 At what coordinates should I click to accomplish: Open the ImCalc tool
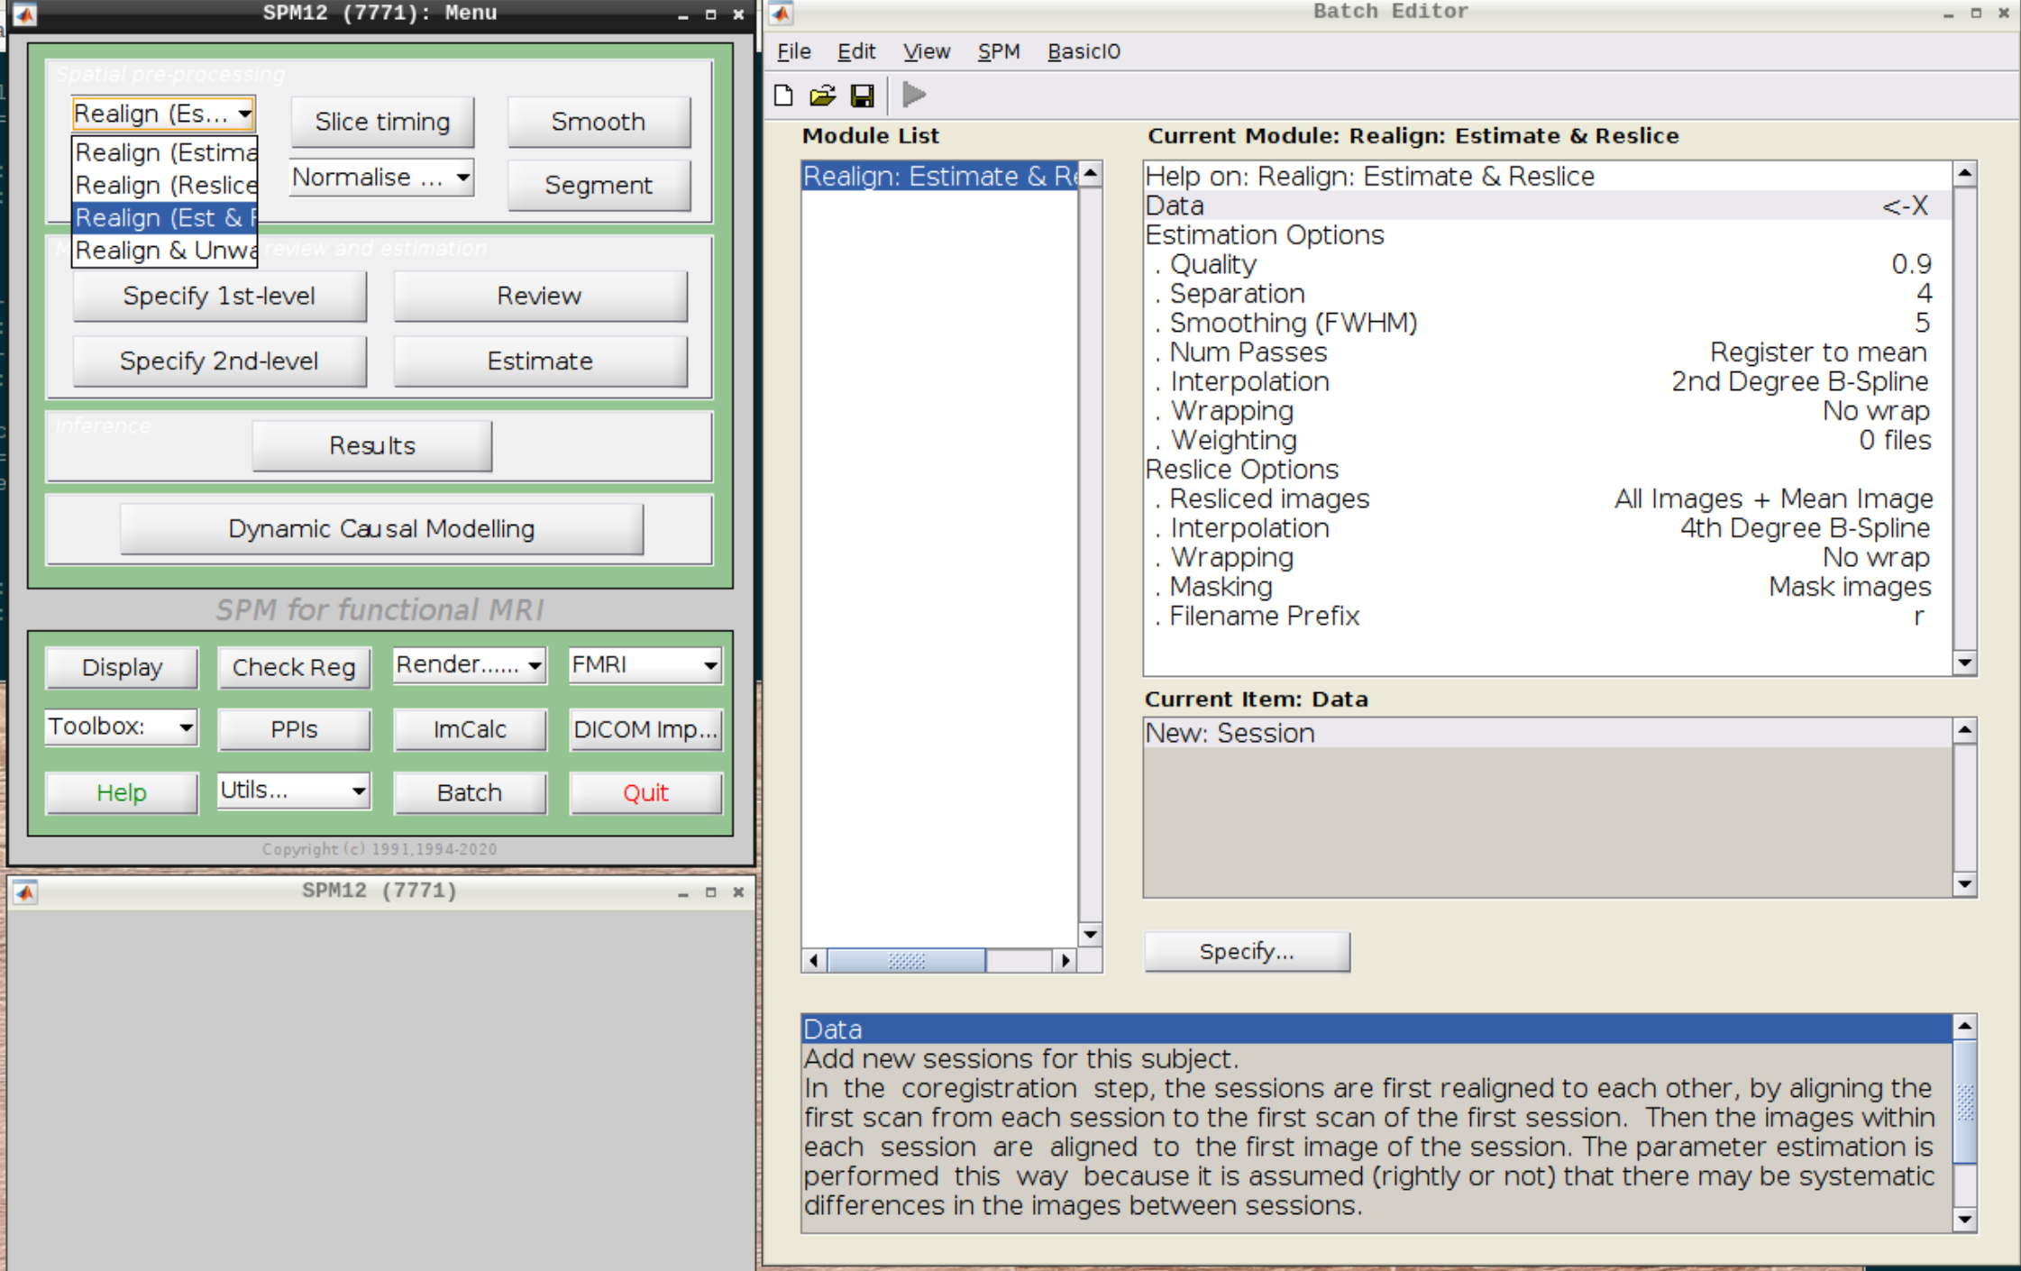pos(470,729)
